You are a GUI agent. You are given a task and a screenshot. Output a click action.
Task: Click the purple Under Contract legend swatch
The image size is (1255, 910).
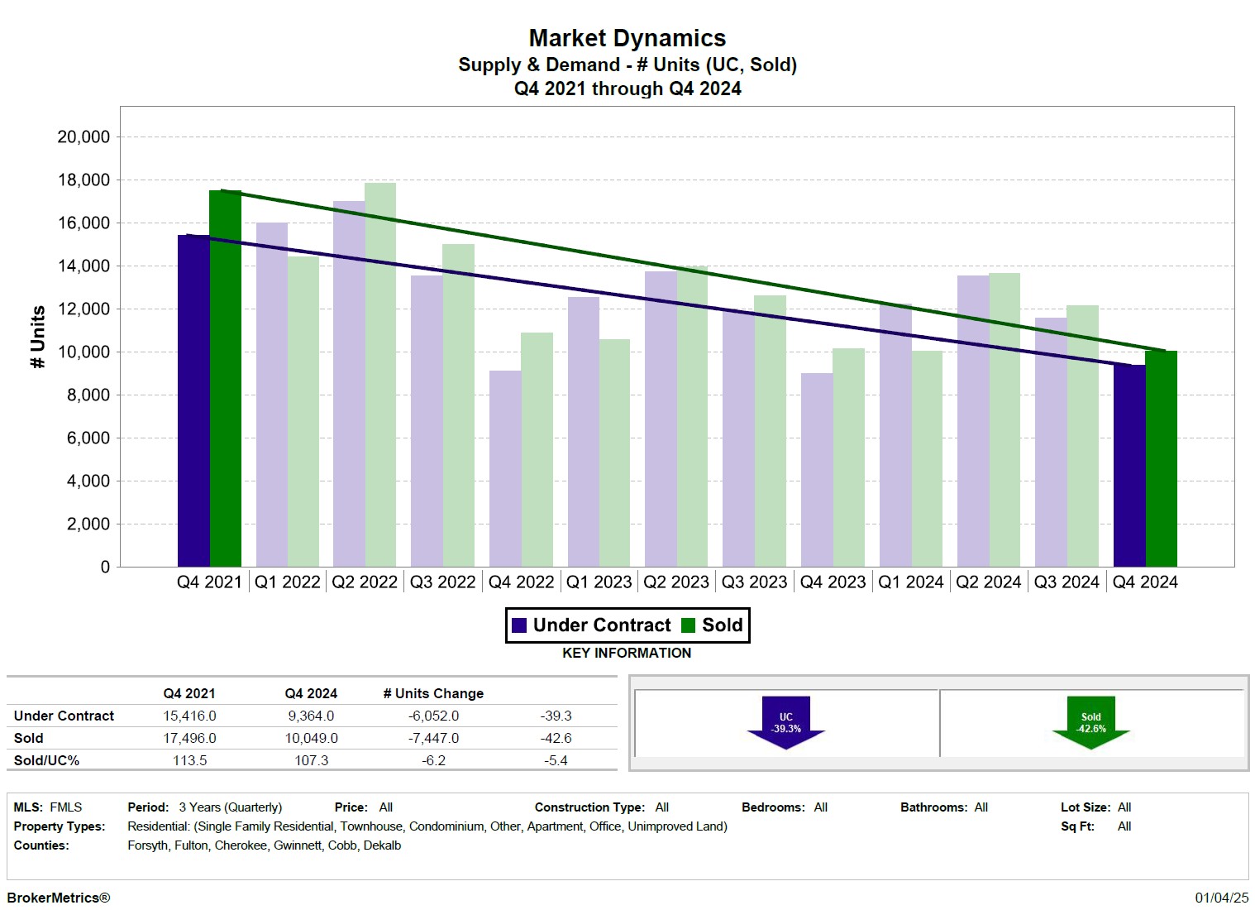(519, 625)
